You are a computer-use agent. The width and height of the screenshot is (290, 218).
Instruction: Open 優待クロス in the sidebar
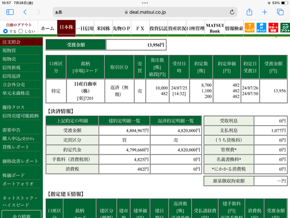click(x=14, y=107)
